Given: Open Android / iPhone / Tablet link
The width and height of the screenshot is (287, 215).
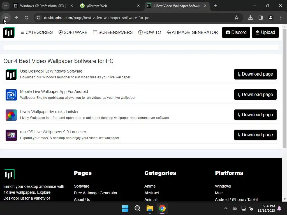Looking at the screenshot, I should point(236,200).
